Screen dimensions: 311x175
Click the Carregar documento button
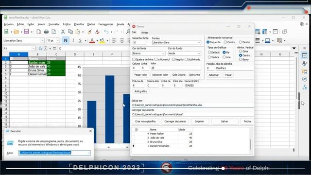click(175, 121)
